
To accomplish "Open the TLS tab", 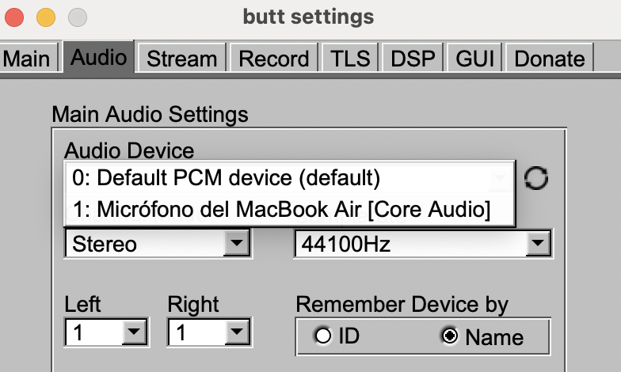I will point(350,59).
